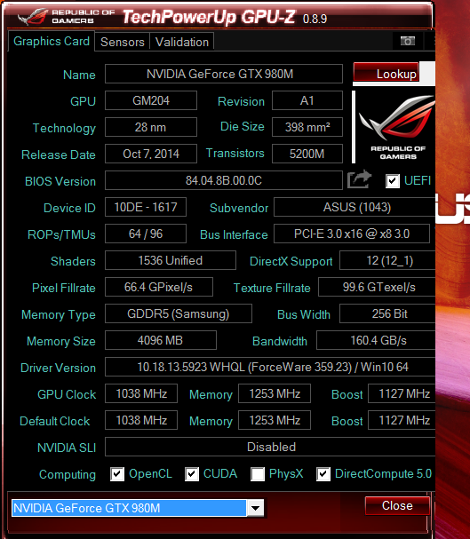Viewport: 470px width, 539px height.
Task: Click the Computing label
Action: 68,474
